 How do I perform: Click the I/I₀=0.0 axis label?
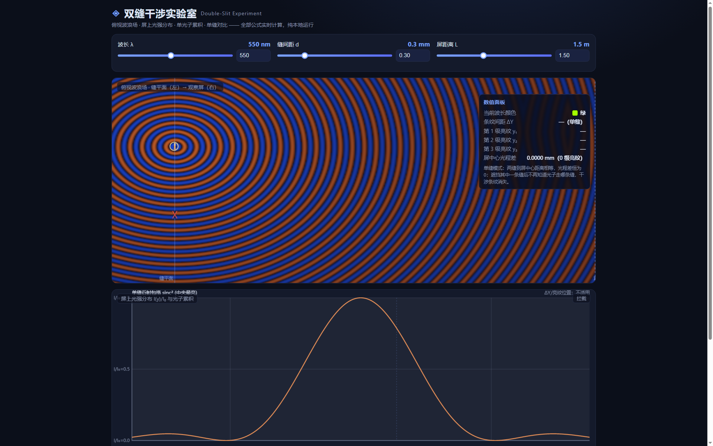(x=121, y=440)
